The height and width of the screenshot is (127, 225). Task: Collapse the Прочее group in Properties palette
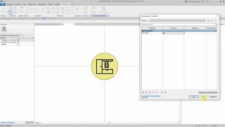(33, 38)
